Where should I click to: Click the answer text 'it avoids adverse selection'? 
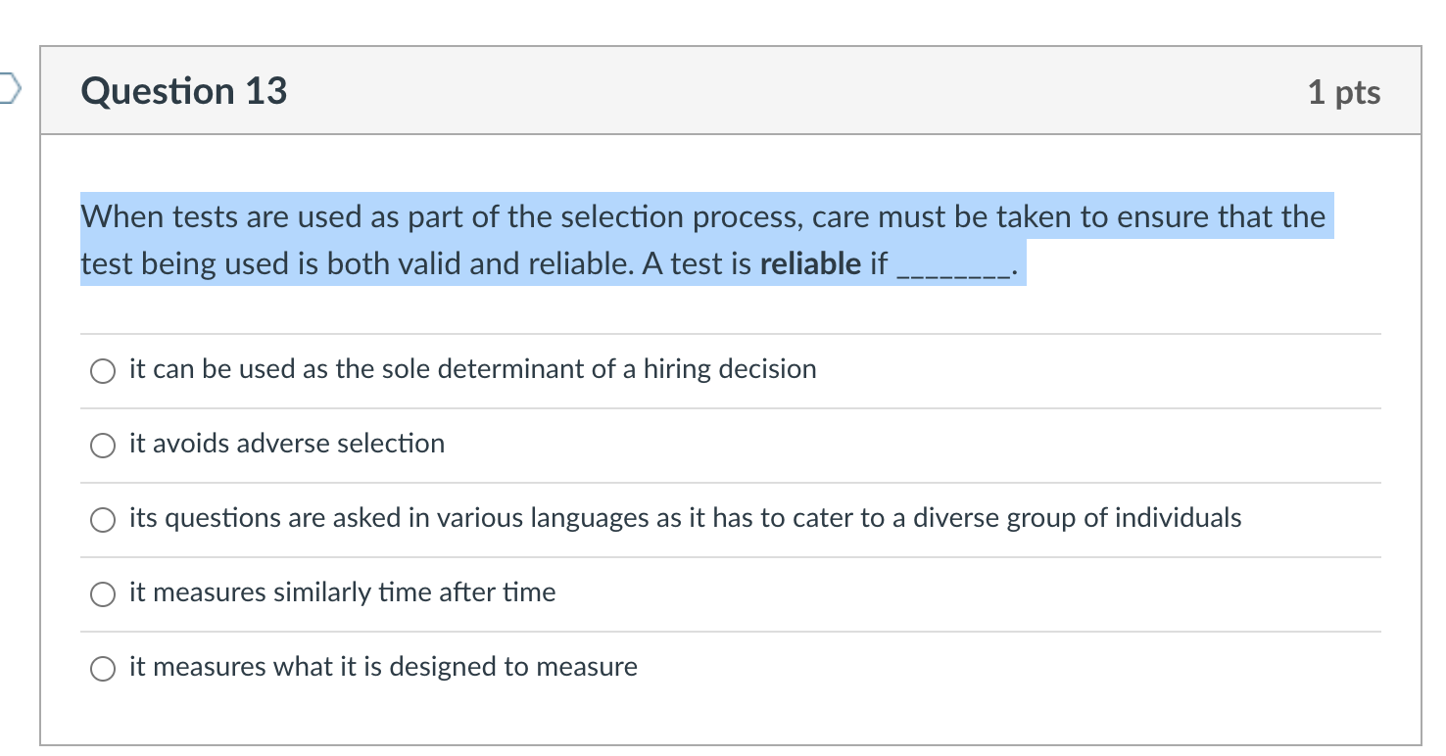tap(287, 444)
